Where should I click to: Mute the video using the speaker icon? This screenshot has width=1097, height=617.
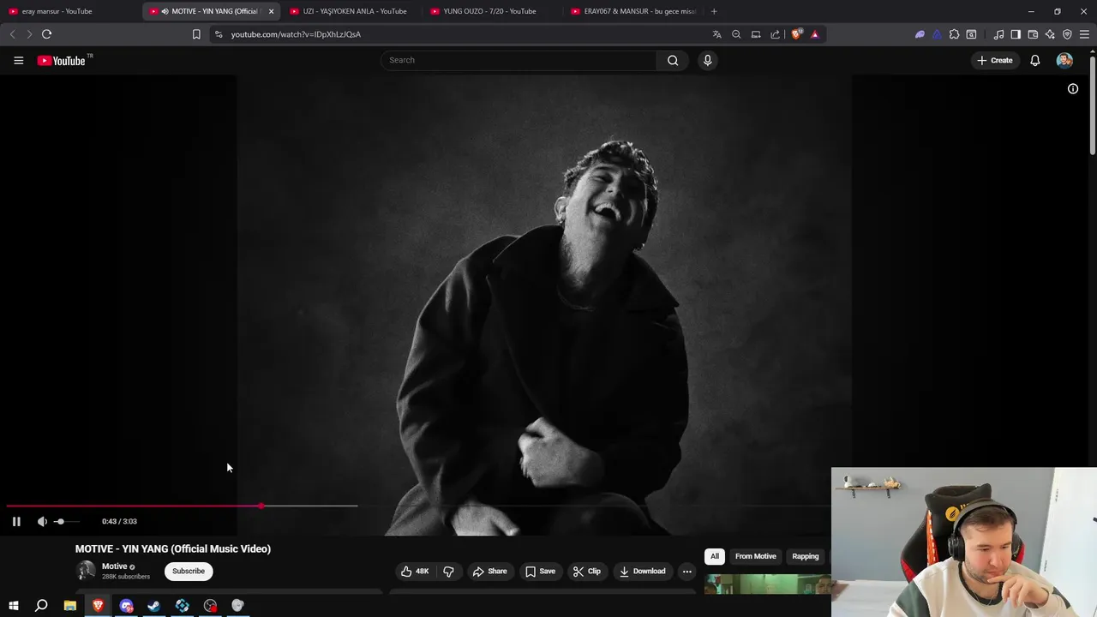click(42, 521)
